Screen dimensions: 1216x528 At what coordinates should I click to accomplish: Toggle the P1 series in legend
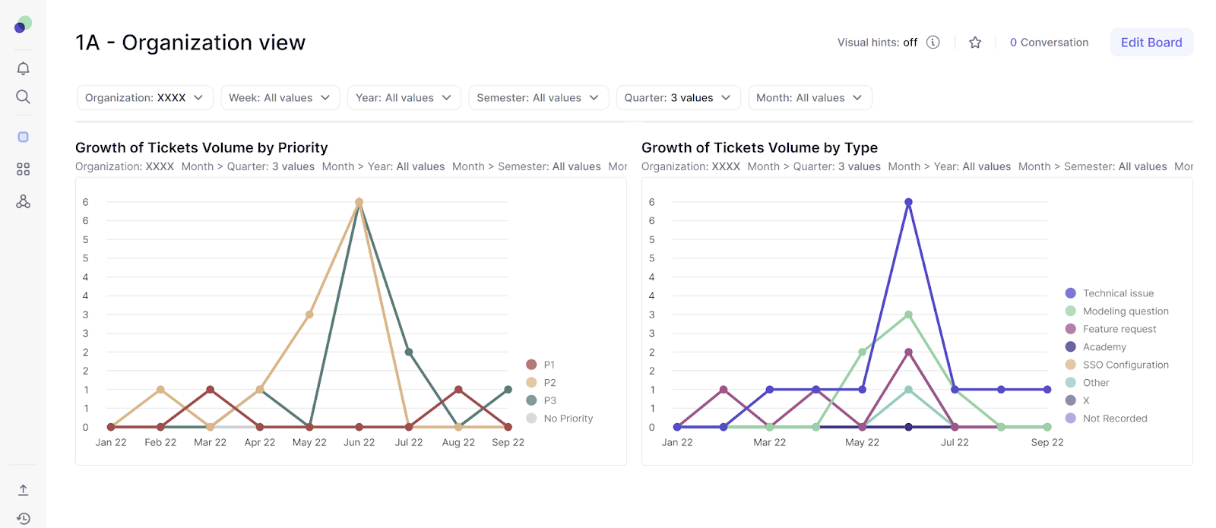point(549,365)
